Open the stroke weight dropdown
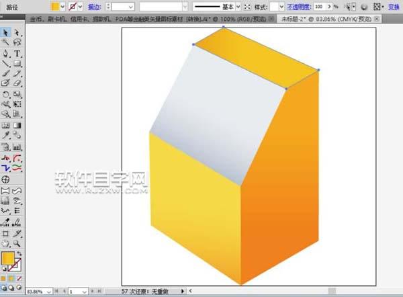This screenshot has width=403, height=297. pyautogui.click(x=131, y=7)
